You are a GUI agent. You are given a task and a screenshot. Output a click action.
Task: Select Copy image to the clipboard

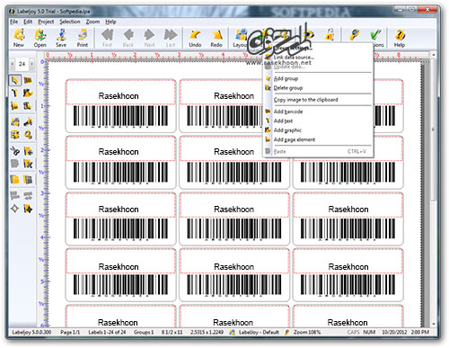pyautogui.click(x=318, y=100)
